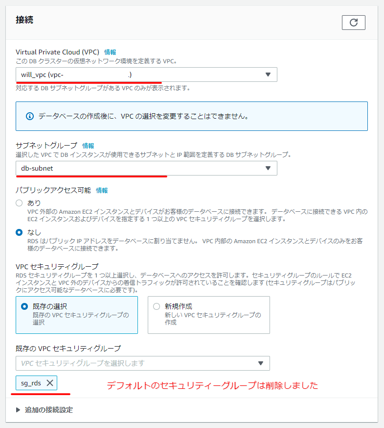This screenshot has width=384, height=428.
Task: Open 情報 link next to パブリックアクセス可能
Action: click(102, 190)
